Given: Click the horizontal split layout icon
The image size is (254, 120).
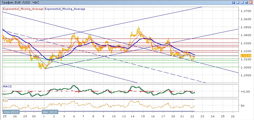Looking at the screenshot, I should (242, 2).
